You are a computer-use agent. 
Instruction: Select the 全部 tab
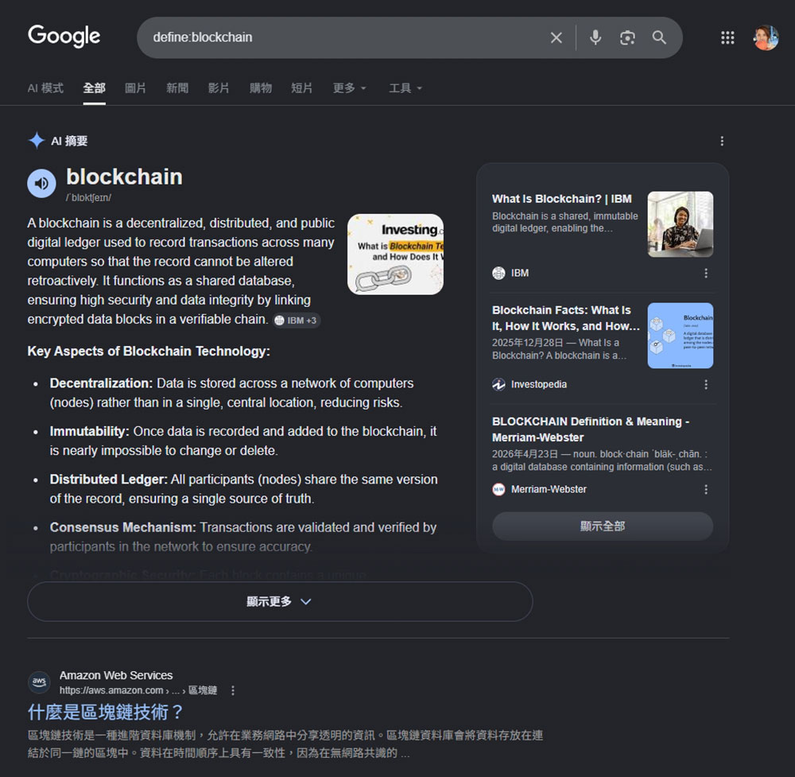[95, 88]
